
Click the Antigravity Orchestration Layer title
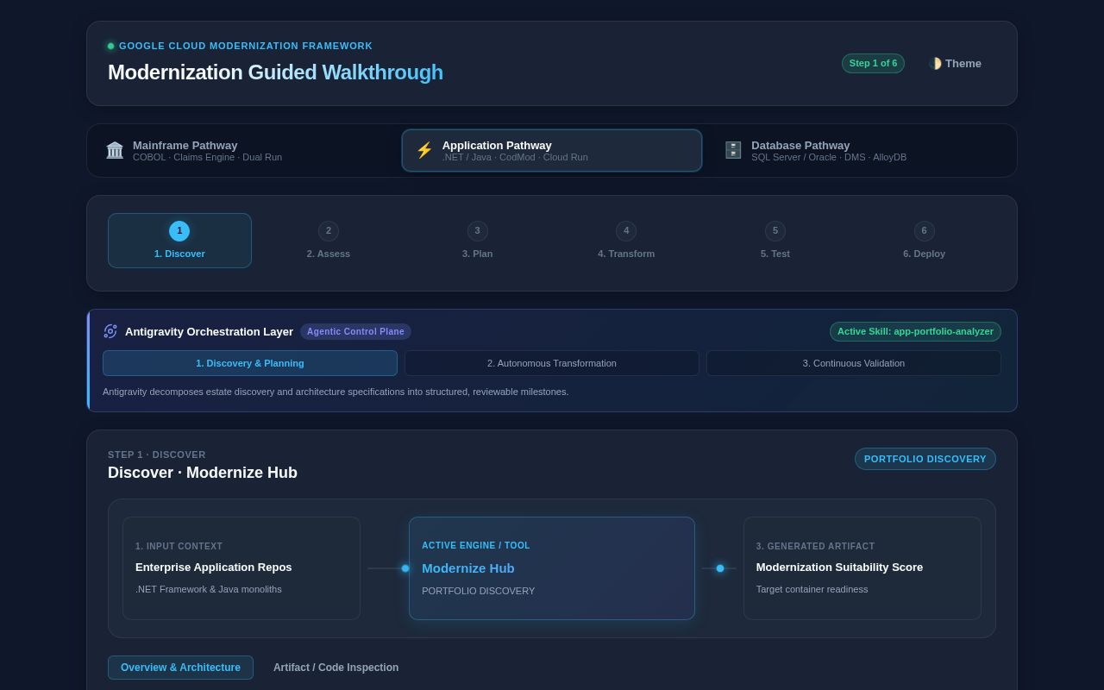[x=209, y=331]
